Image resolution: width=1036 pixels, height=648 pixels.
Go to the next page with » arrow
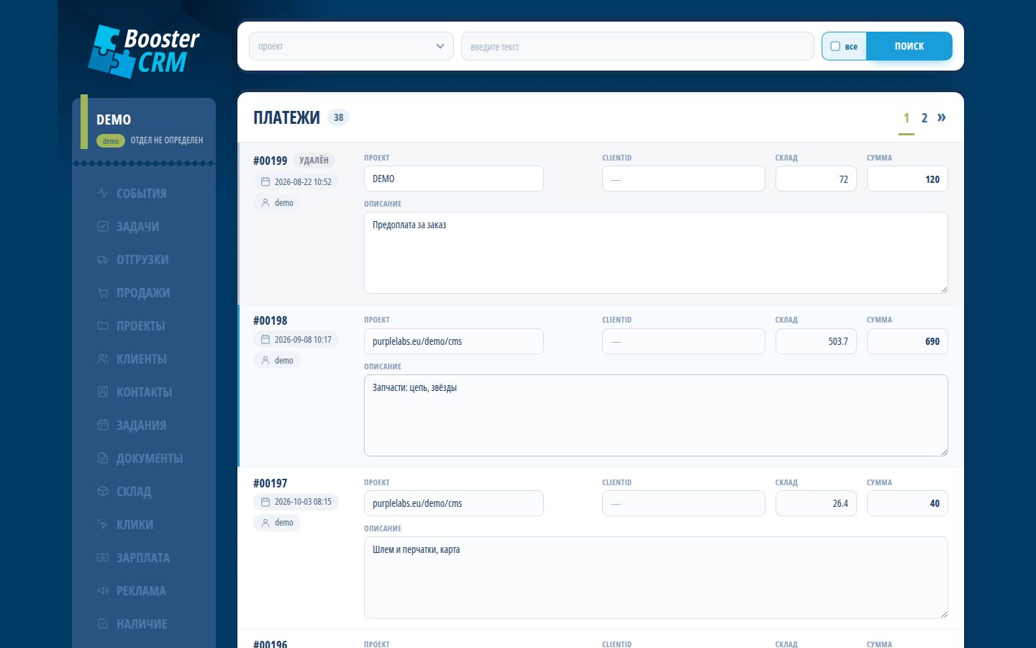[942, 117]
